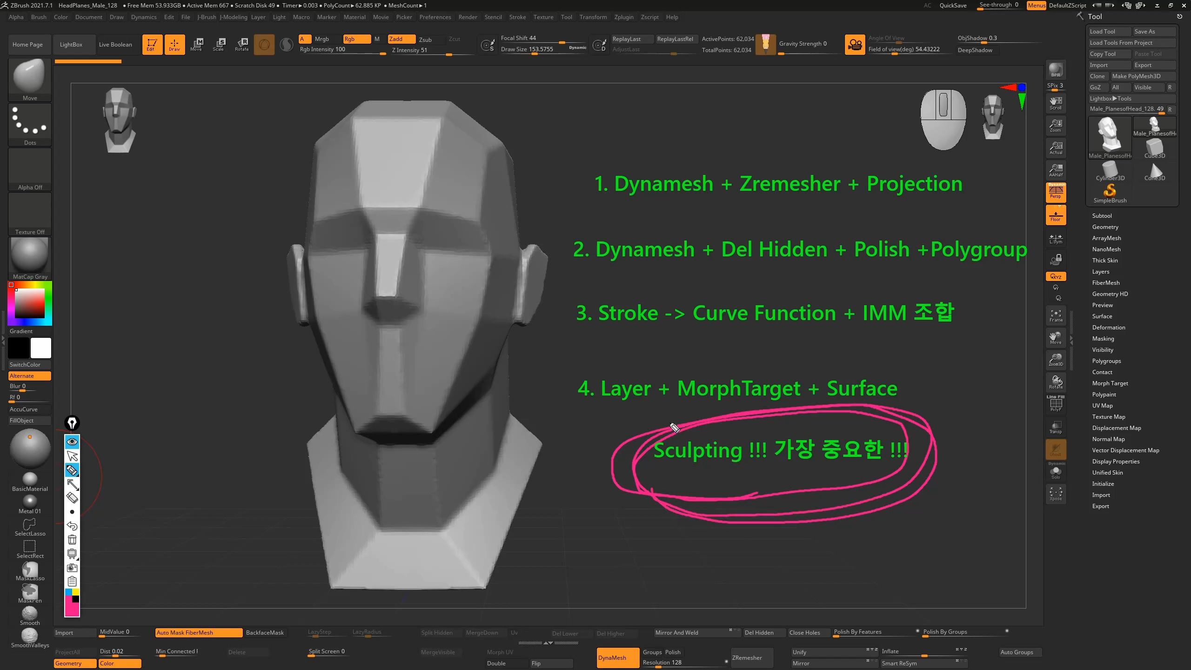Click the white secondary color swatch
This screenshot has width=1191, height=670.
tap(41, 348)
